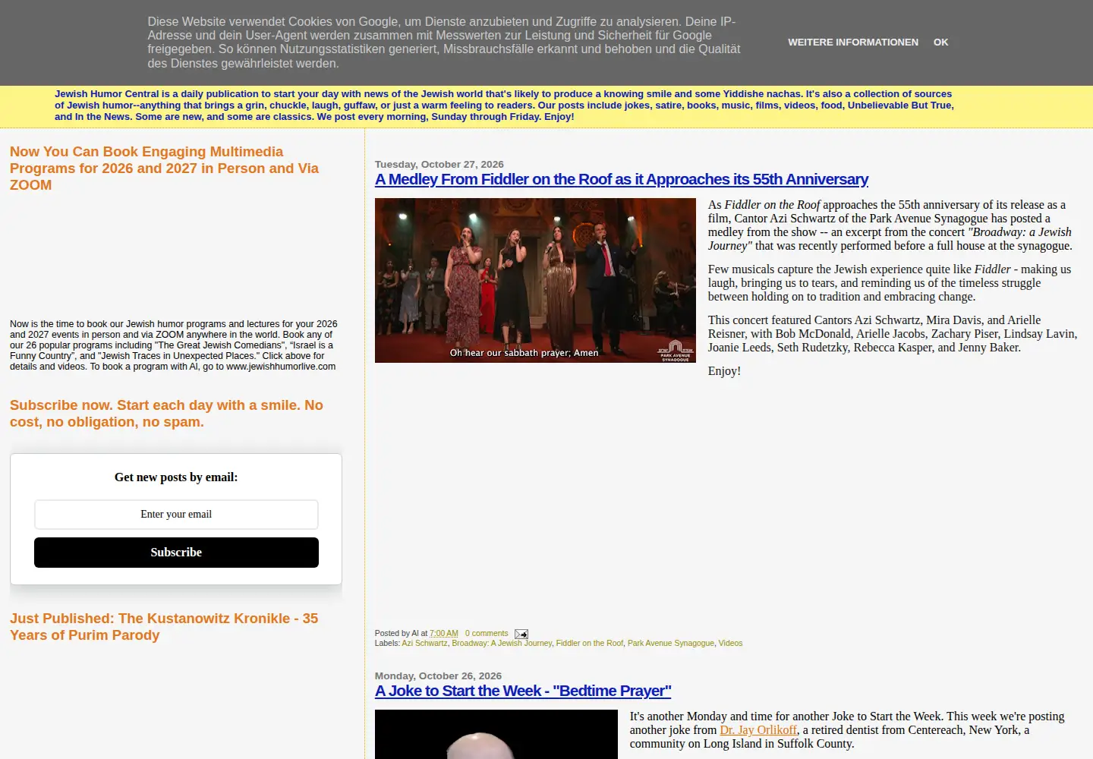Open Joke to Start the Week Bedtime Prayer post
The height and width of the screenshot is (759, 1093).
pos(523,691)
